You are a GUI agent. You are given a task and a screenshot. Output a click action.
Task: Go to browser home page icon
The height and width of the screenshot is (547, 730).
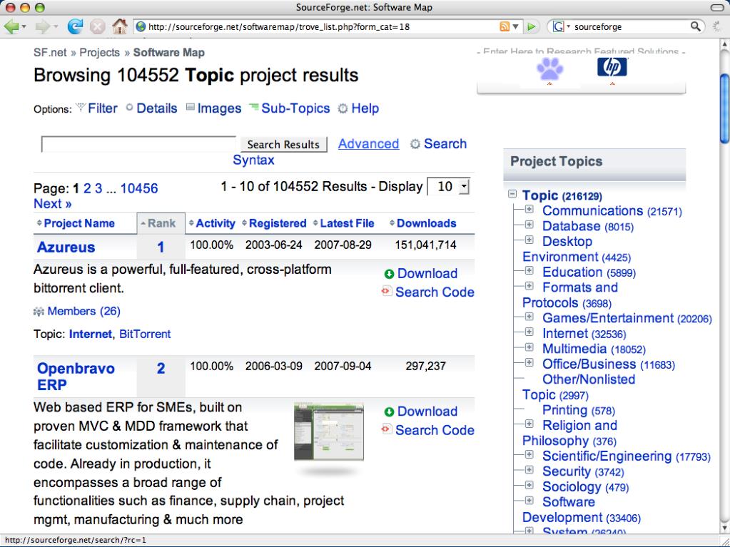point(119,27)
